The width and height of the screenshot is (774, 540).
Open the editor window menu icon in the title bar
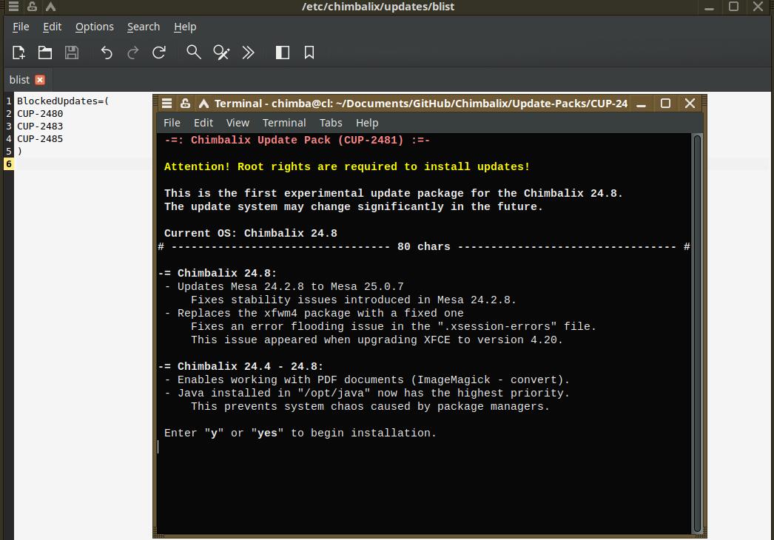point(14,7)
